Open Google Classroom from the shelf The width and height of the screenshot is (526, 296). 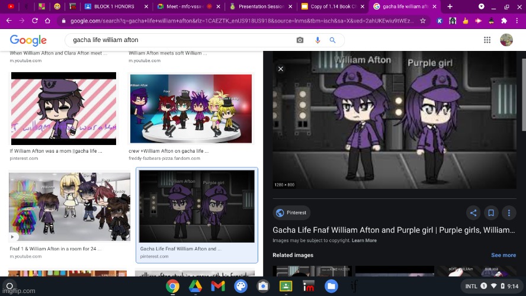tap(286, 287)
